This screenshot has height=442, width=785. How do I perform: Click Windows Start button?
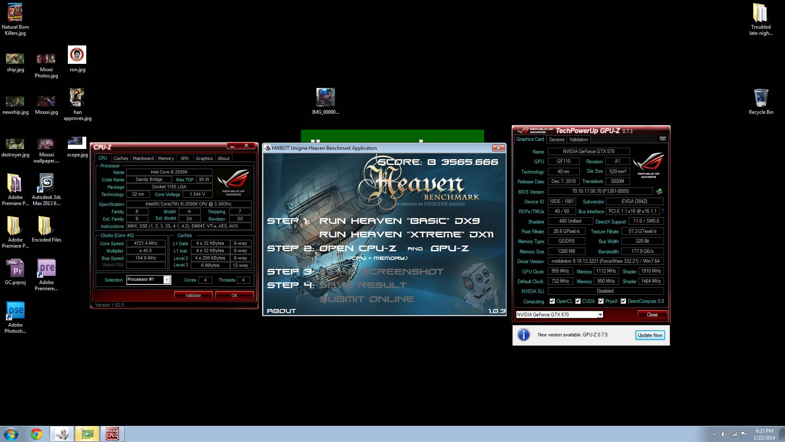tap(11, 434)
